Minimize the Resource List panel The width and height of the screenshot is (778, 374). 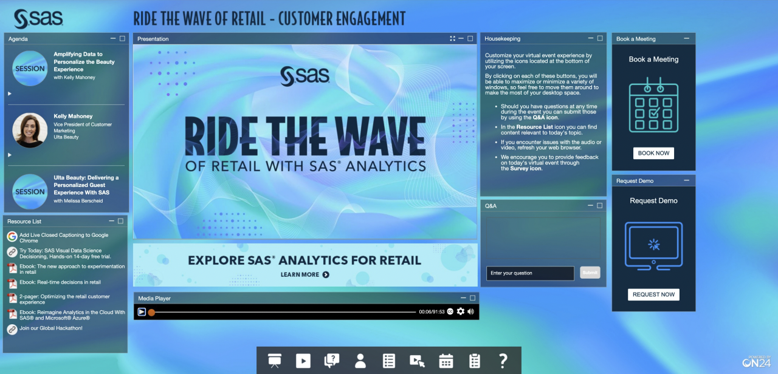(111, 221)
